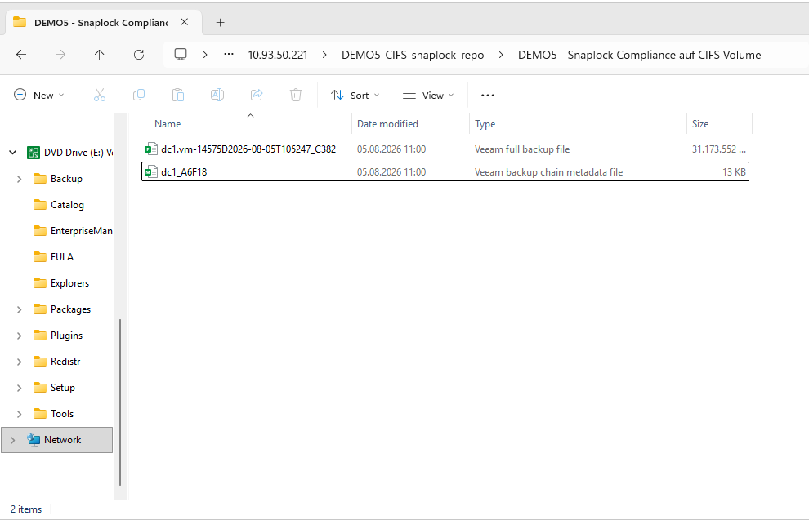
Task: Click the EULA folder icon
Action: click(x=40, y=256)
